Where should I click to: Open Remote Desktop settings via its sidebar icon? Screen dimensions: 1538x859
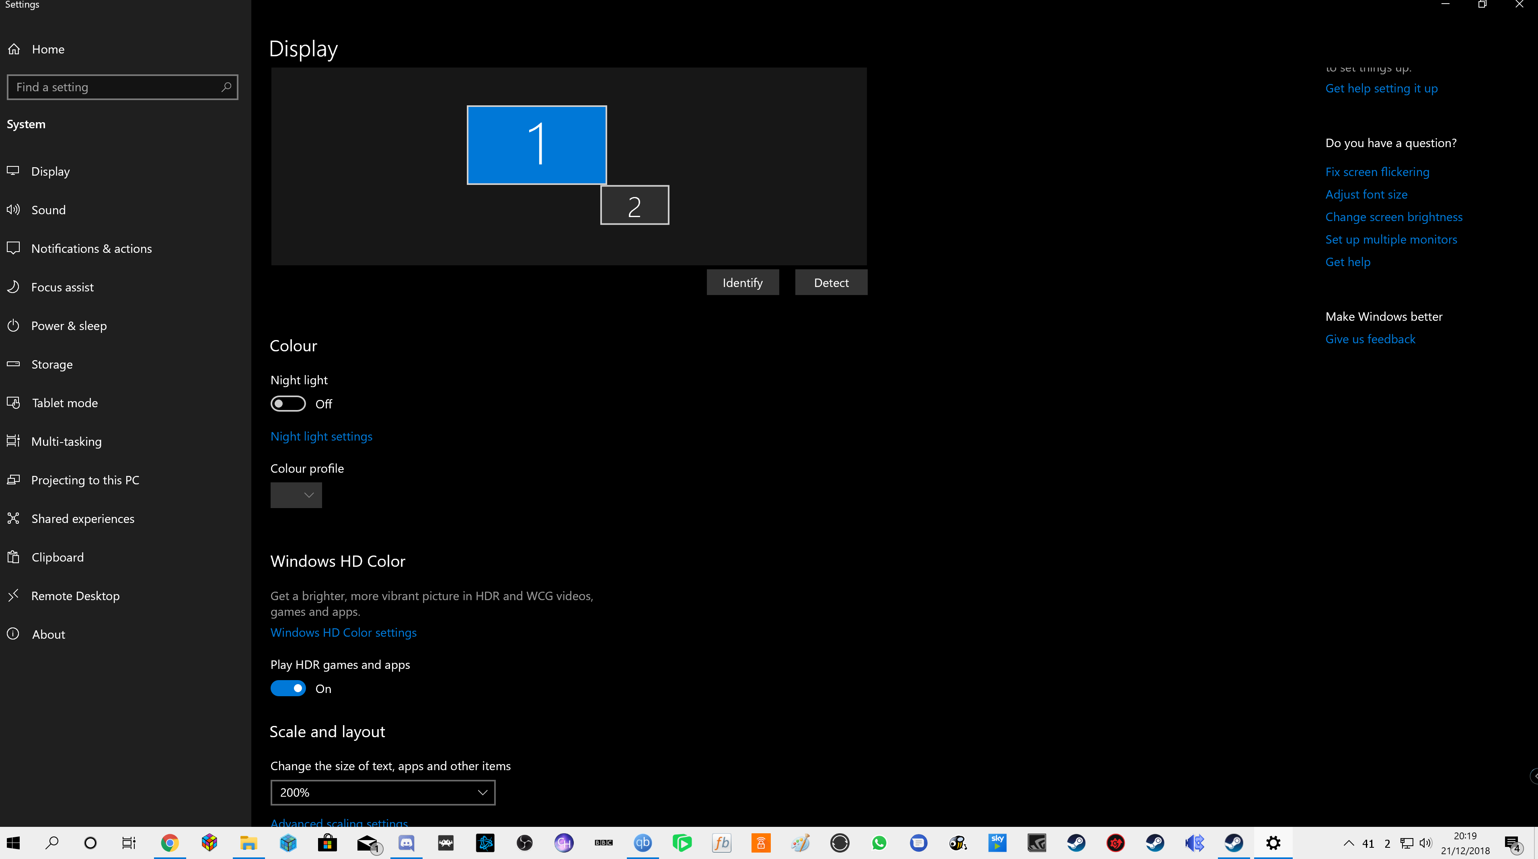[x=13, y=595]
